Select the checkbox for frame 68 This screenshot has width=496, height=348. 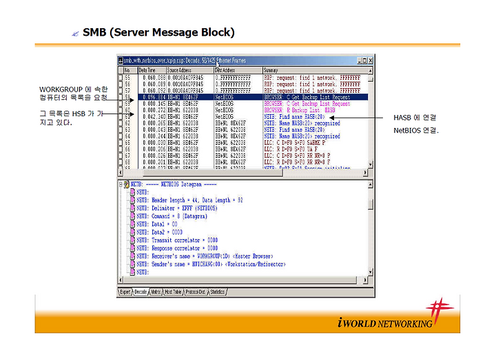coord(121,162)
